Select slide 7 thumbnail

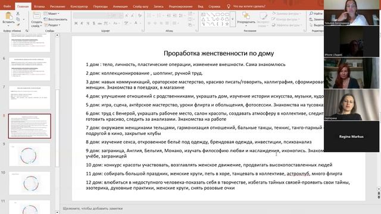29,97
